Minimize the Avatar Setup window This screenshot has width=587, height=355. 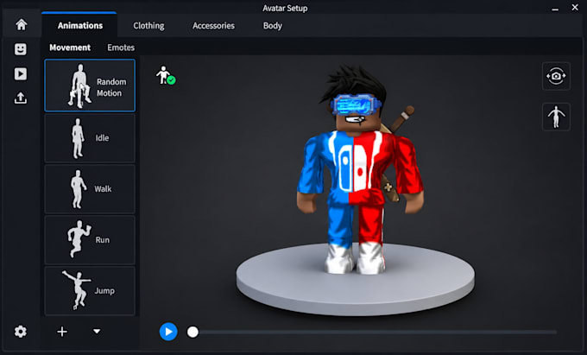click(x=555, y=9)
